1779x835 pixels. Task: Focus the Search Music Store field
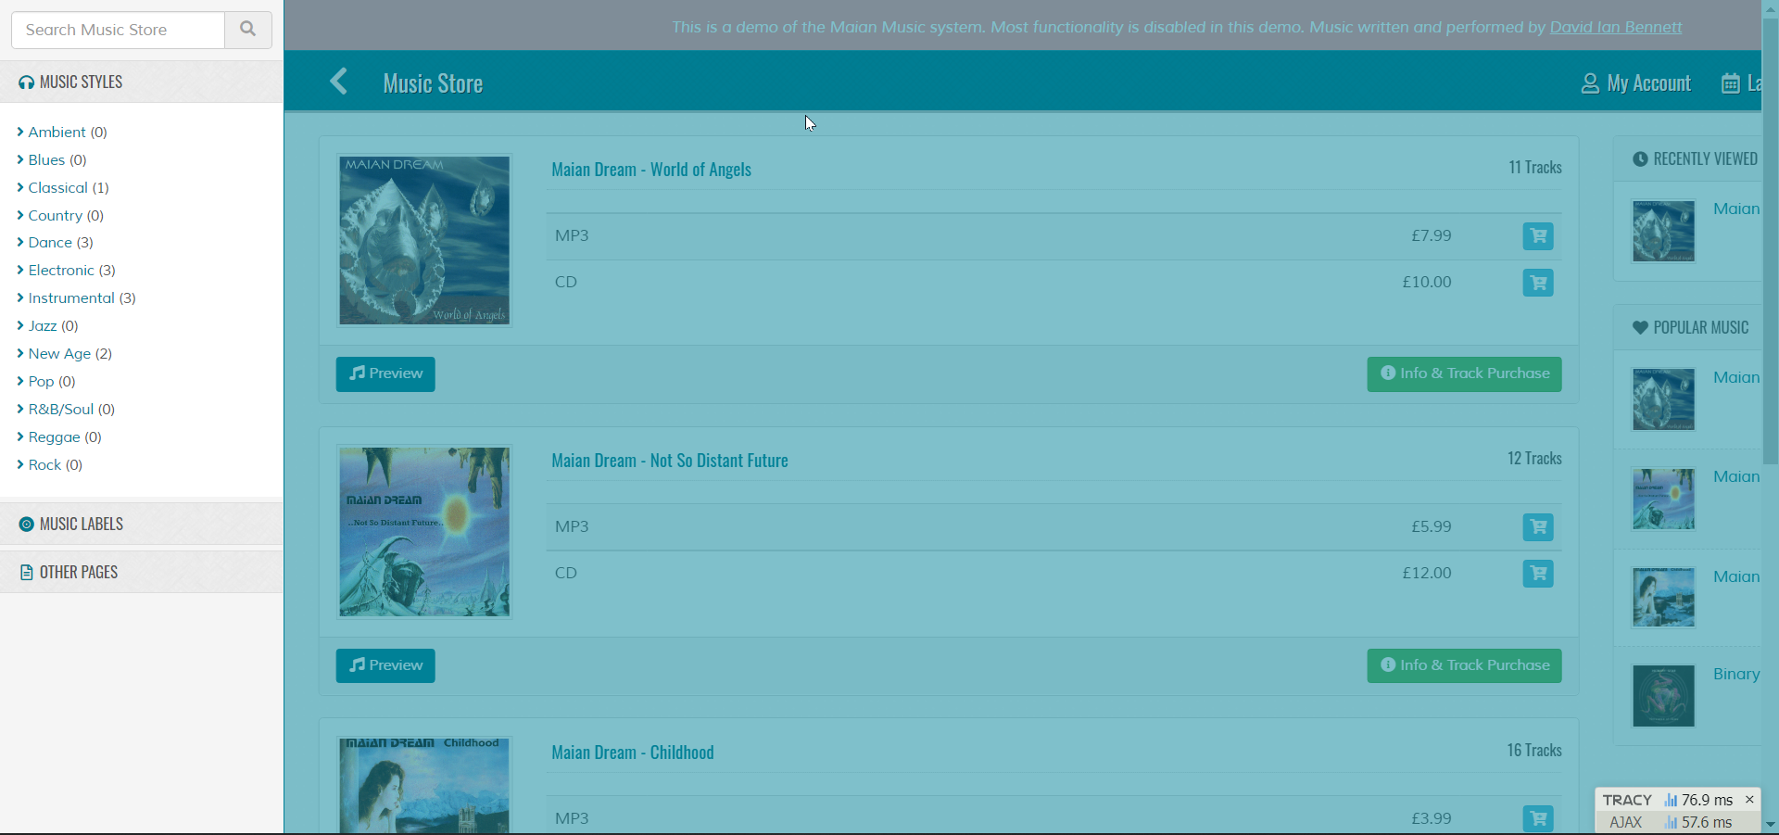pyautogui.click(x=118, y=30)
